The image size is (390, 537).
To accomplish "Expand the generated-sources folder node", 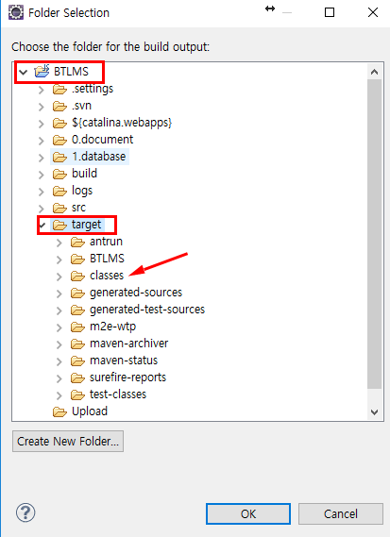I will point(59,294).
